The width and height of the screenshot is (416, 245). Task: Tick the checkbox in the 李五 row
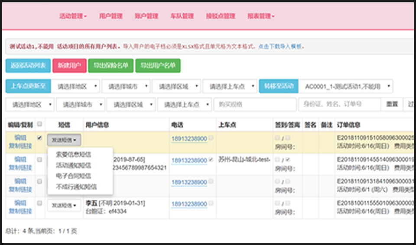click(x=40, y=204)
